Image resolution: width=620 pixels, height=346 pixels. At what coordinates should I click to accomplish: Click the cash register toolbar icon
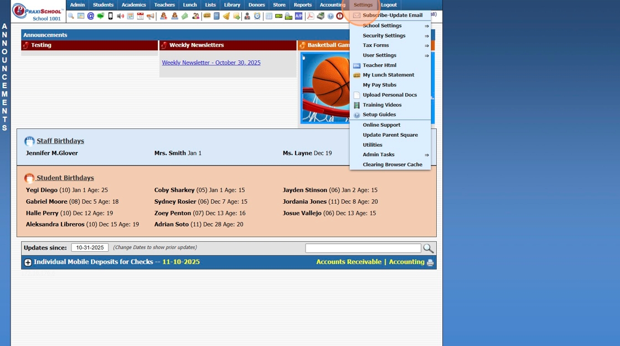click(321, 16)
